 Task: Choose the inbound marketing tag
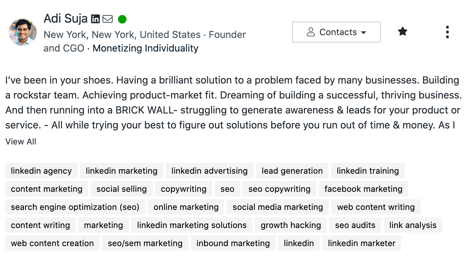[x=233, y=243]
